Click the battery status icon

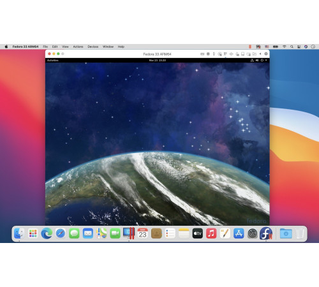276,47
